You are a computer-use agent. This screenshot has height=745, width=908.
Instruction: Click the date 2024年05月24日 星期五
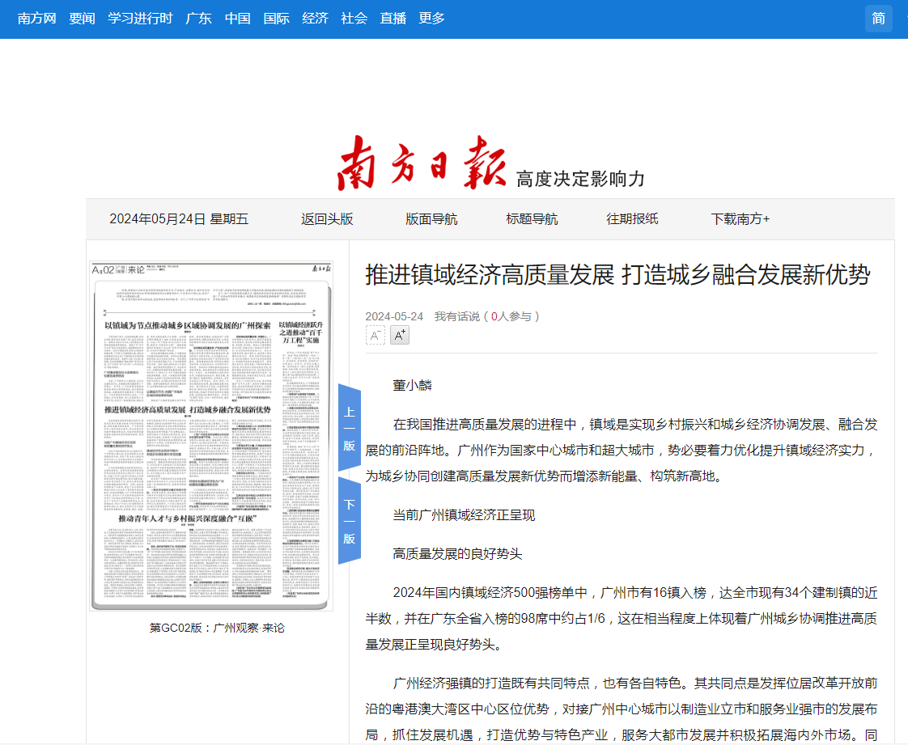click(179, 219)
